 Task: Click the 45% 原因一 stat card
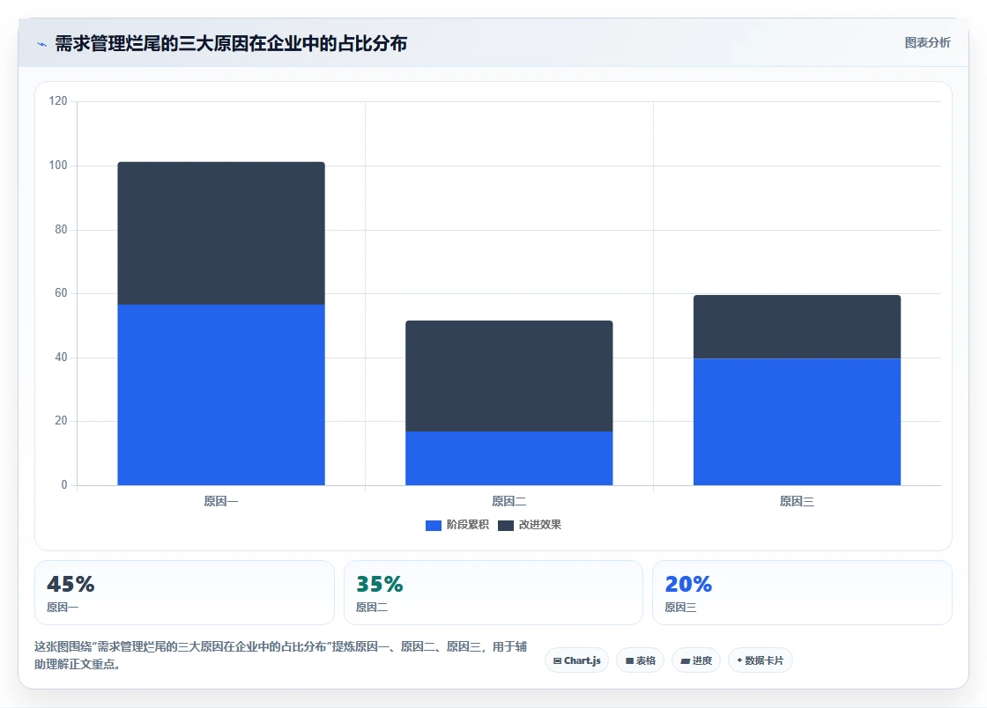pyautogui.click(x=184, y=593)
